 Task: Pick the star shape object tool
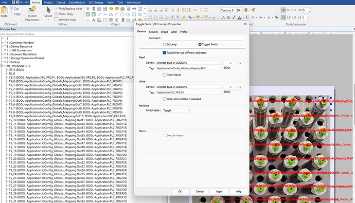coord(140,14)
